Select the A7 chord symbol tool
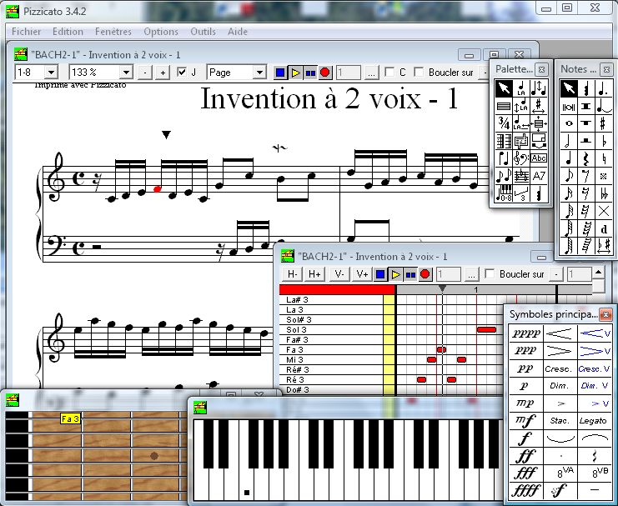 [x=539, y=175]
